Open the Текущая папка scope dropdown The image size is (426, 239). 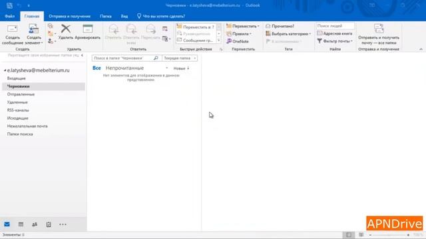coord(180,58)
